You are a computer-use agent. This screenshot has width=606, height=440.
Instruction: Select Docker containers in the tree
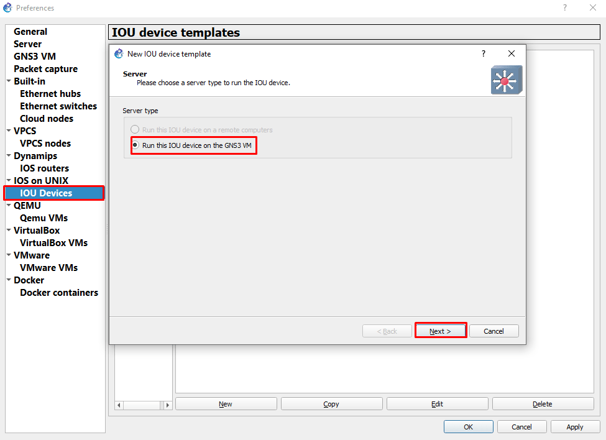pyautogui.click(x=59, y=293)
